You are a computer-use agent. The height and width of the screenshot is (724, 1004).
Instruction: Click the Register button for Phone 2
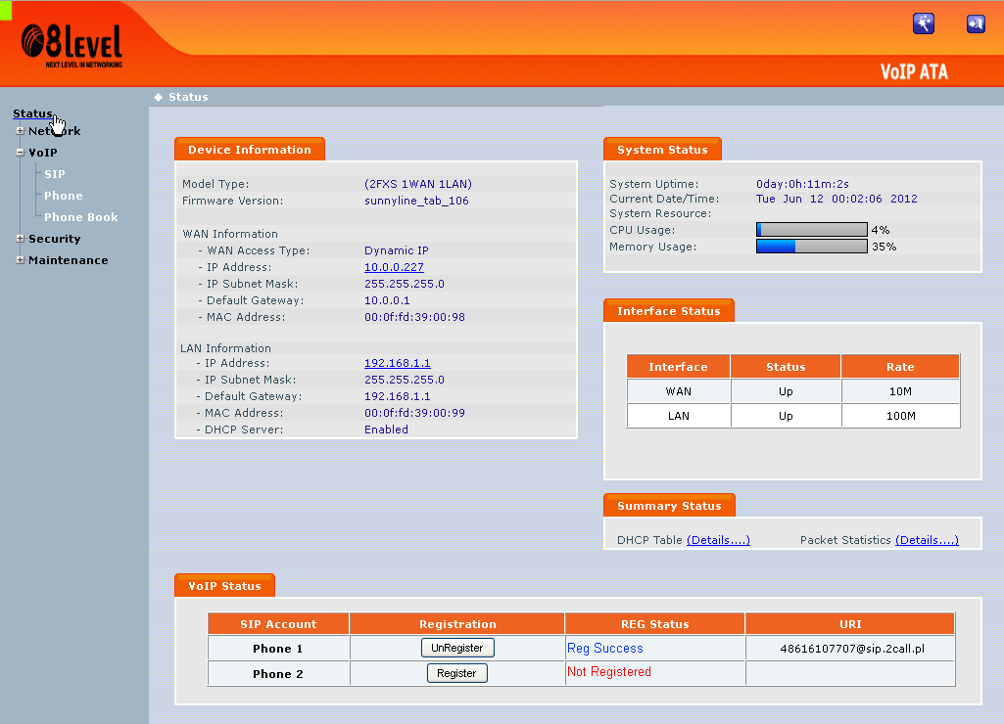(x=456, y=673)
